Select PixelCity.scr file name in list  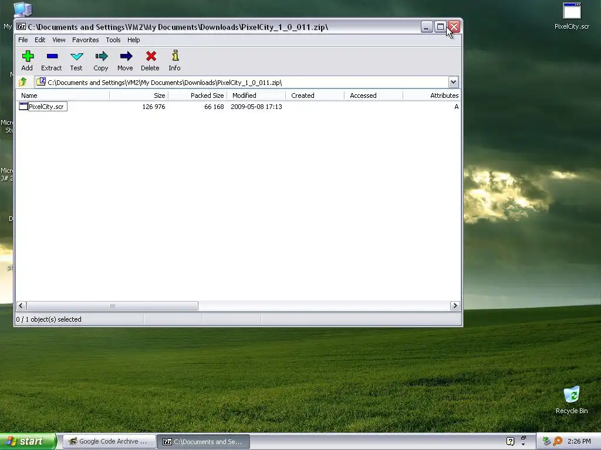click(46, 107)
